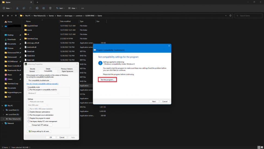Open the View dropdown in toolbar

tap(73, 8)
